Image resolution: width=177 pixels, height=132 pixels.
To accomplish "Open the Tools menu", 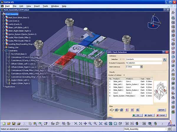I will click(45, 6).
